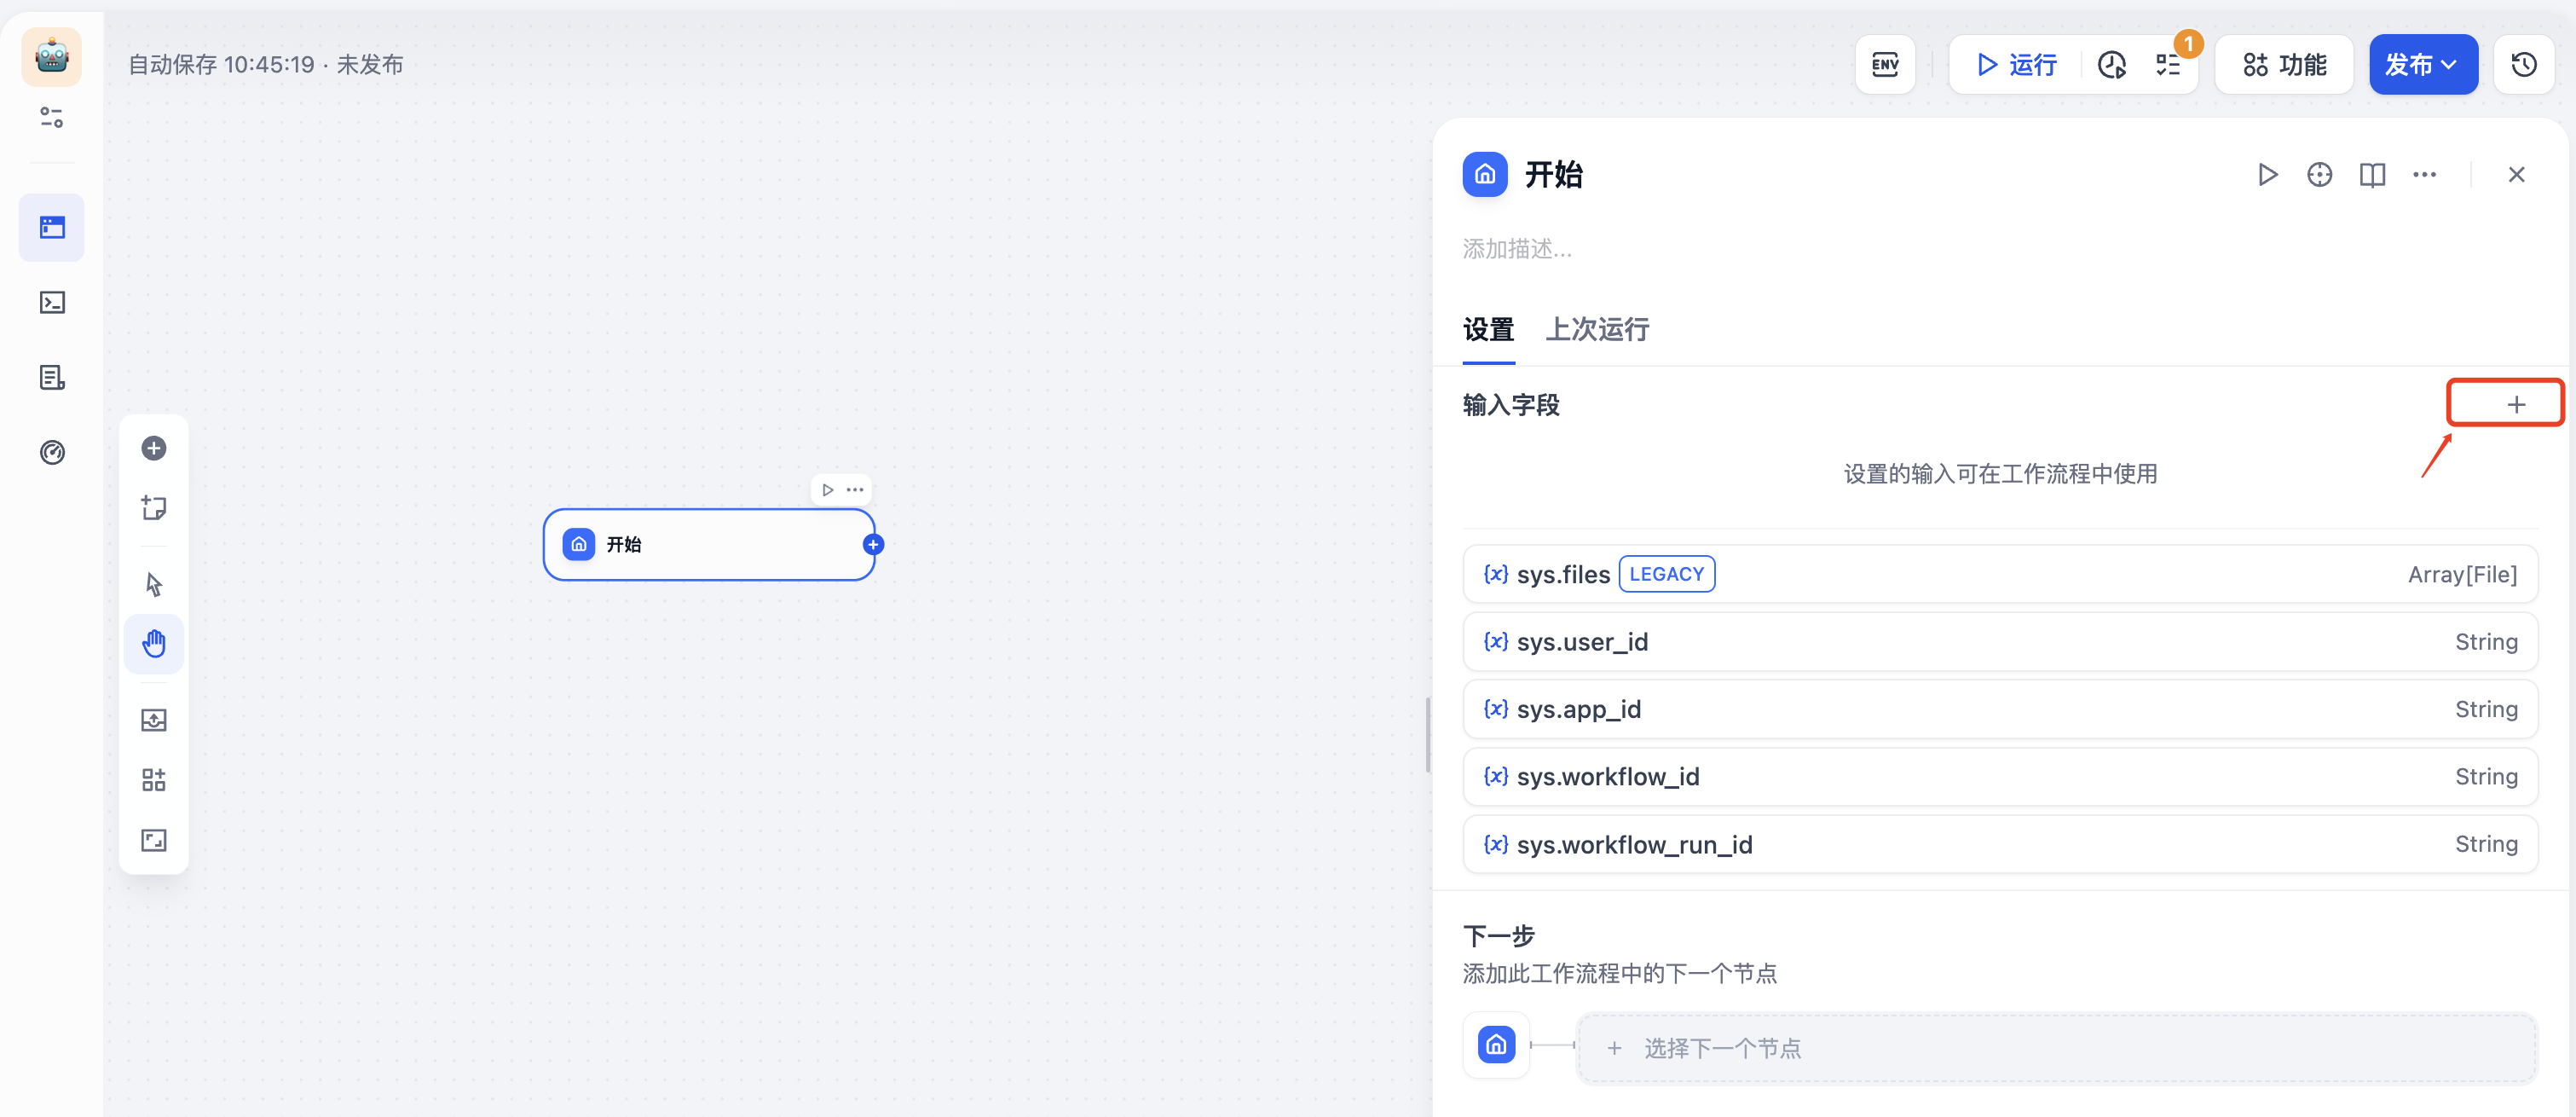Open the export image icon in toolbar
This screenshot has height=1117, width=2576.
[153, 720]
